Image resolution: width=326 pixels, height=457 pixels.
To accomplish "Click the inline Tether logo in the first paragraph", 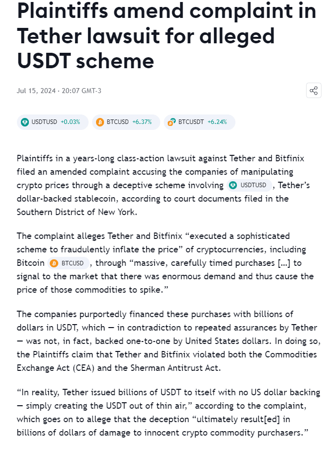I will coord(233,185).
